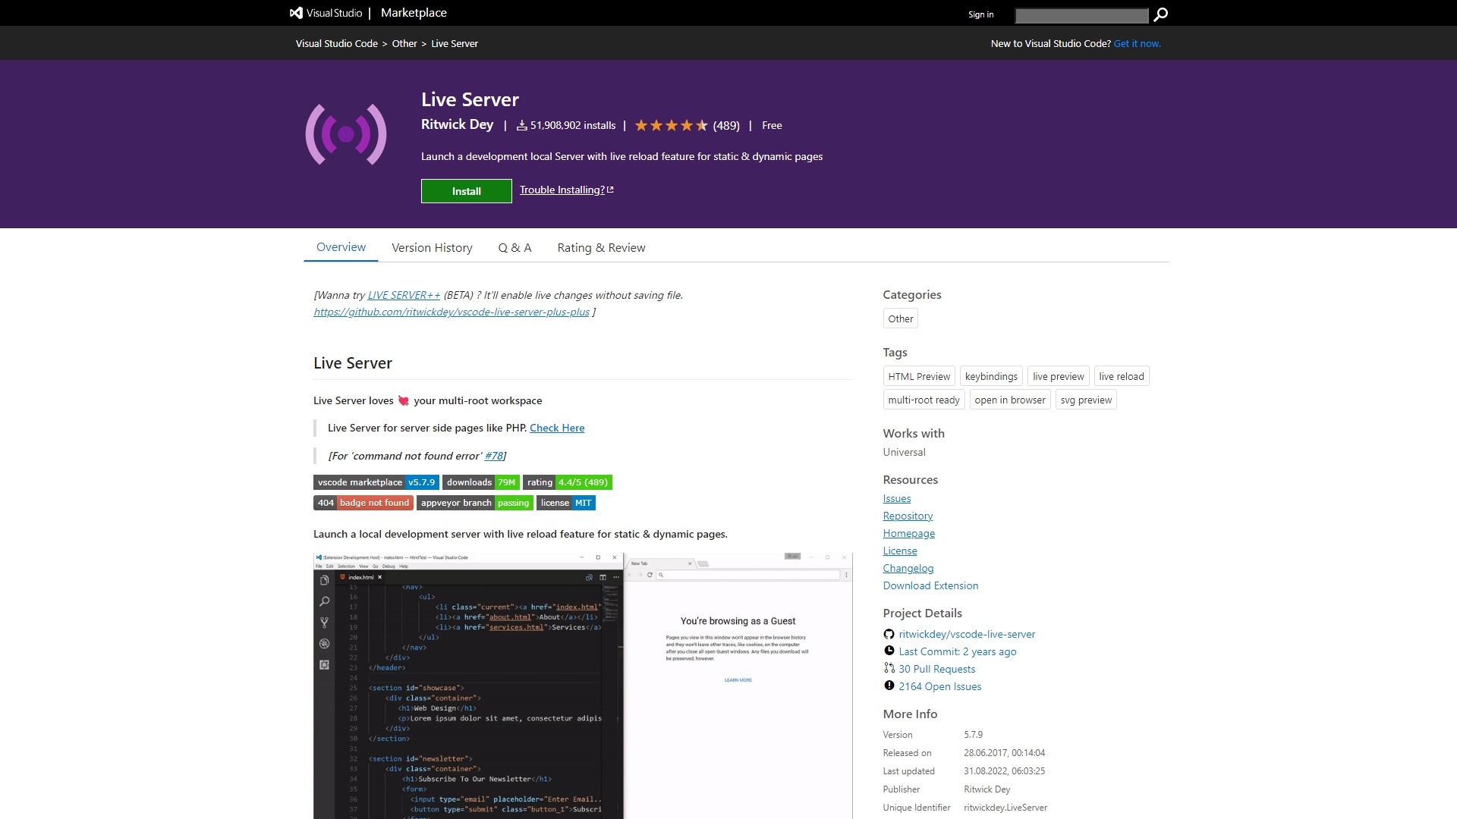Click the Live Server breadcrumb
The image size is (1457, 819).
click(455, 43)
